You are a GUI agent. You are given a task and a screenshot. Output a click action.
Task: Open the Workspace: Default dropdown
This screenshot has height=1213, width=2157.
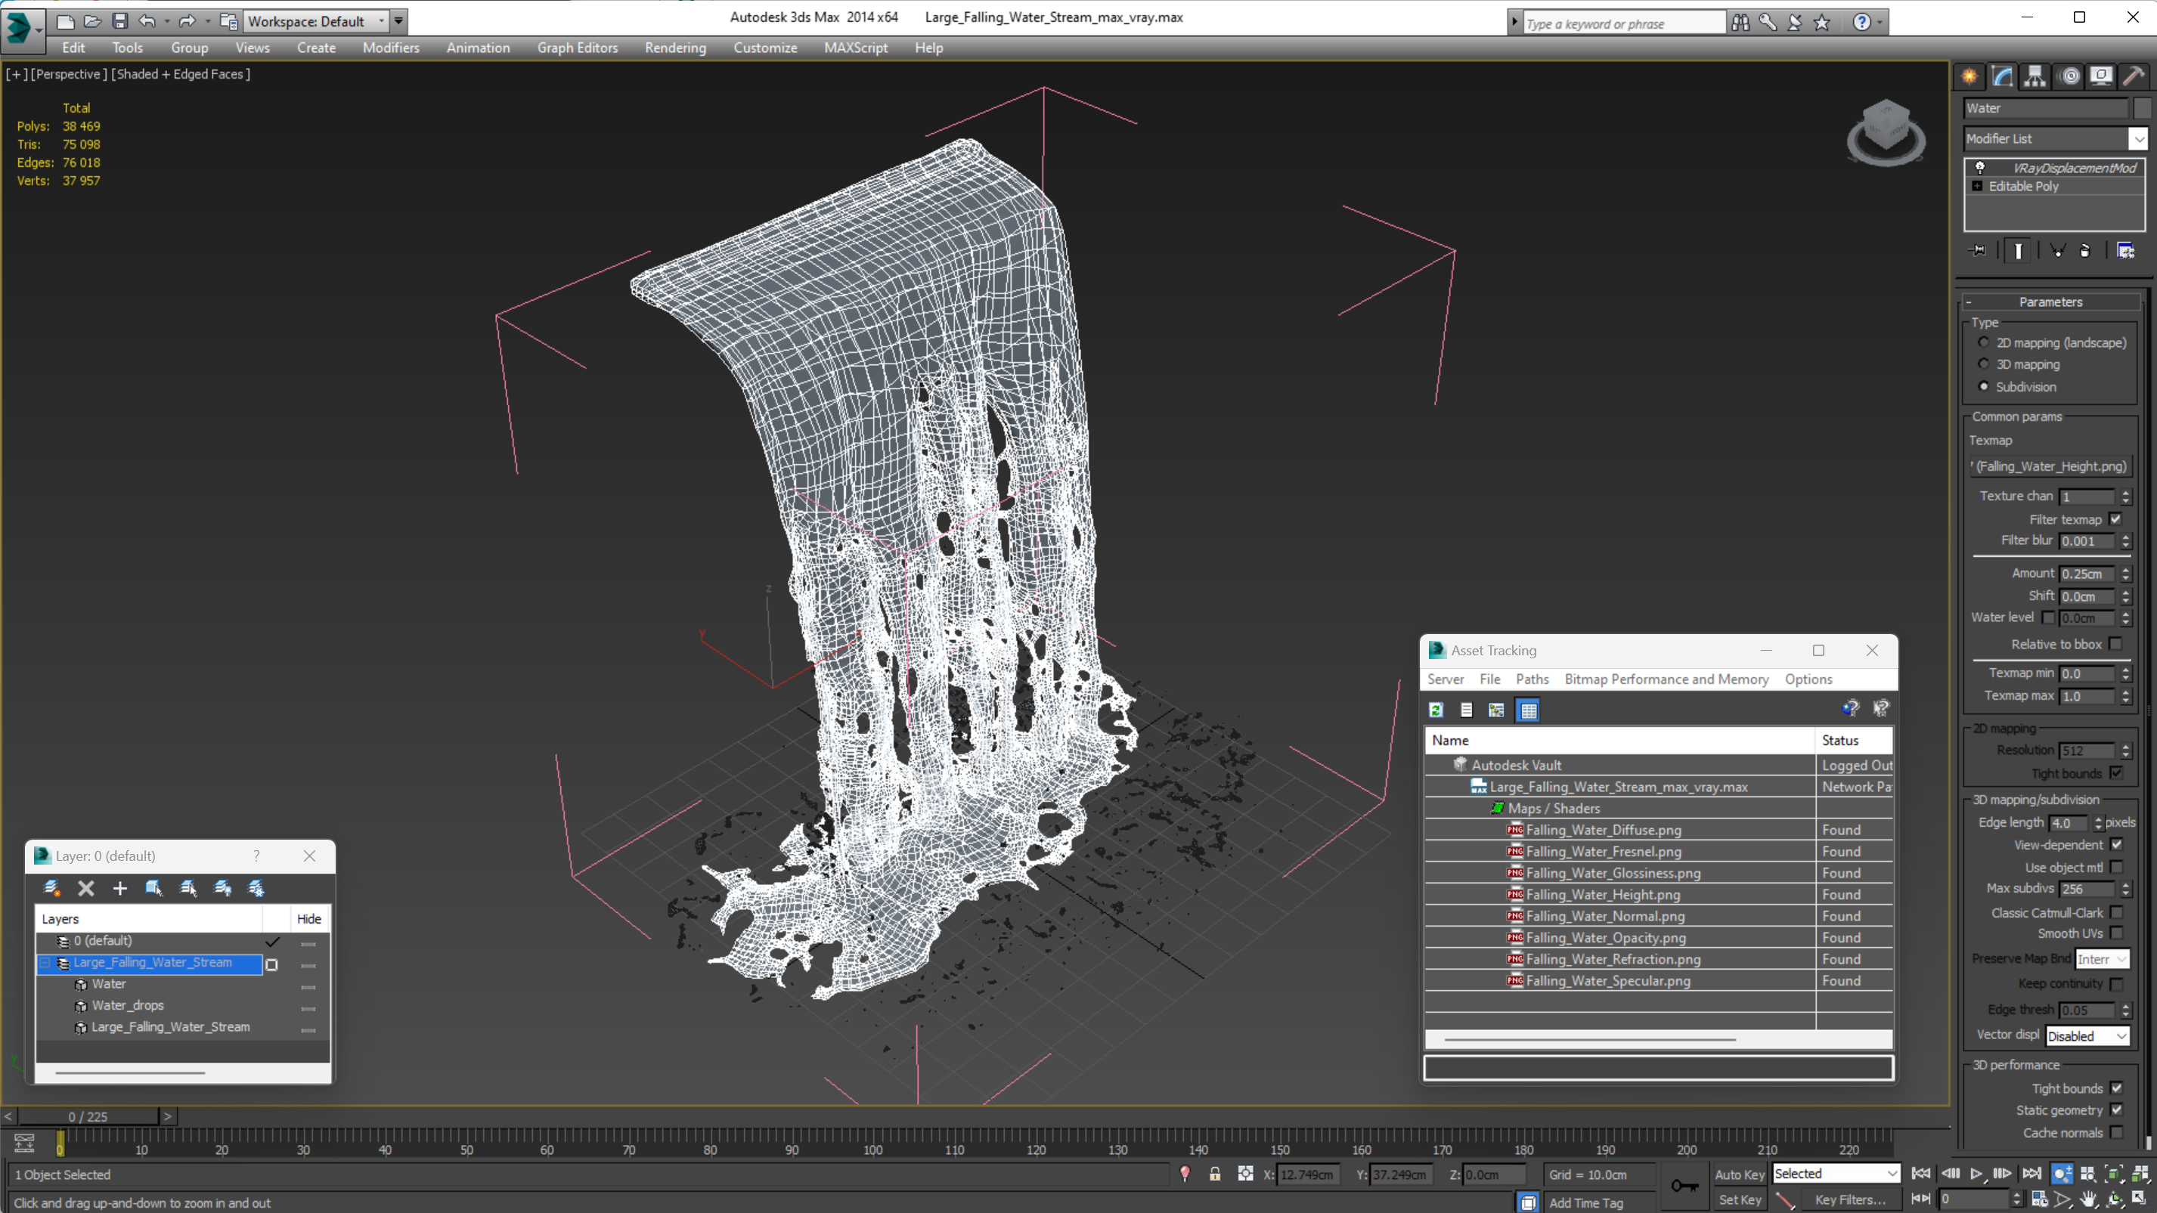coord(316,21)
